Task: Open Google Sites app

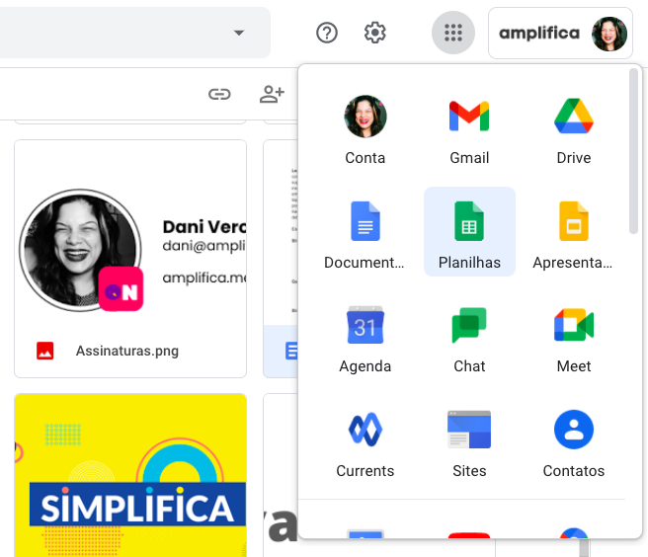Action: coord(469,442)
